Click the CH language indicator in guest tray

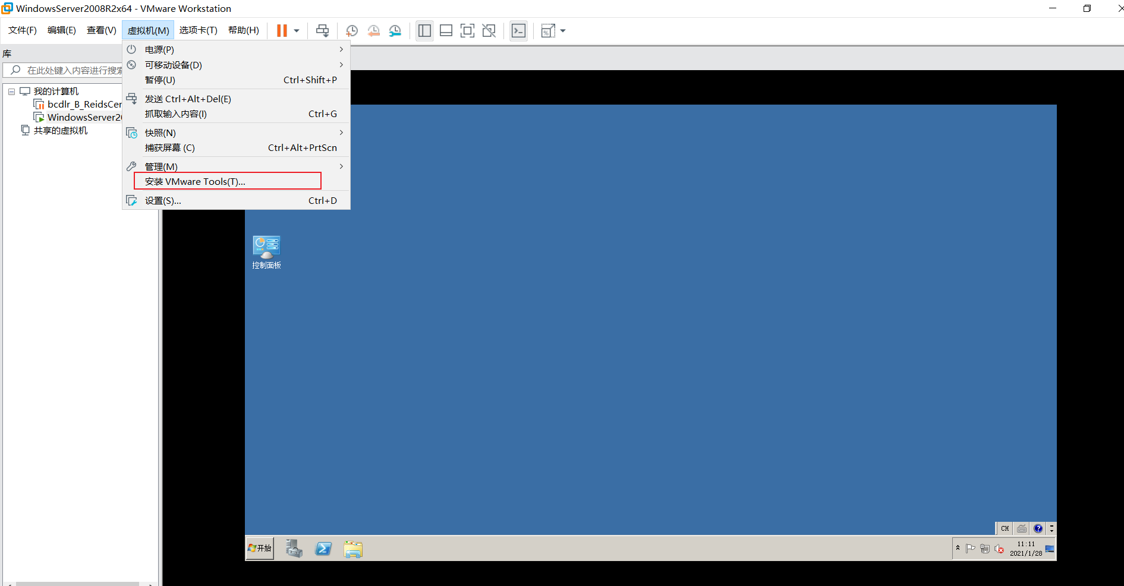[1005, 528]
